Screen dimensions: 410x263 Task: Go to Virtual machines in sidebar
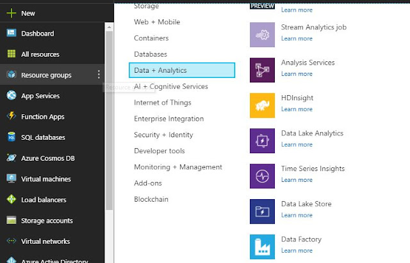coord(45,179)
